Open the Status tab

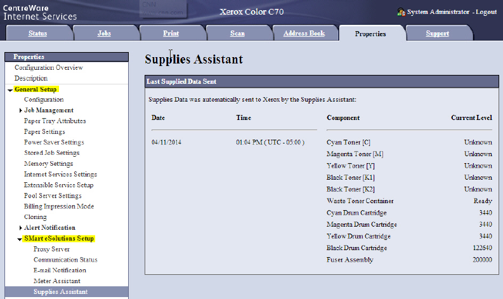tap(37, 33)
